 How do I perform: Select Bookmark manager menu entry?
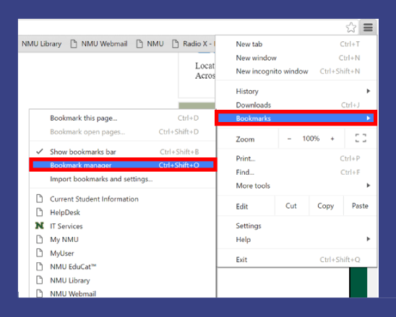coord(123,165)
